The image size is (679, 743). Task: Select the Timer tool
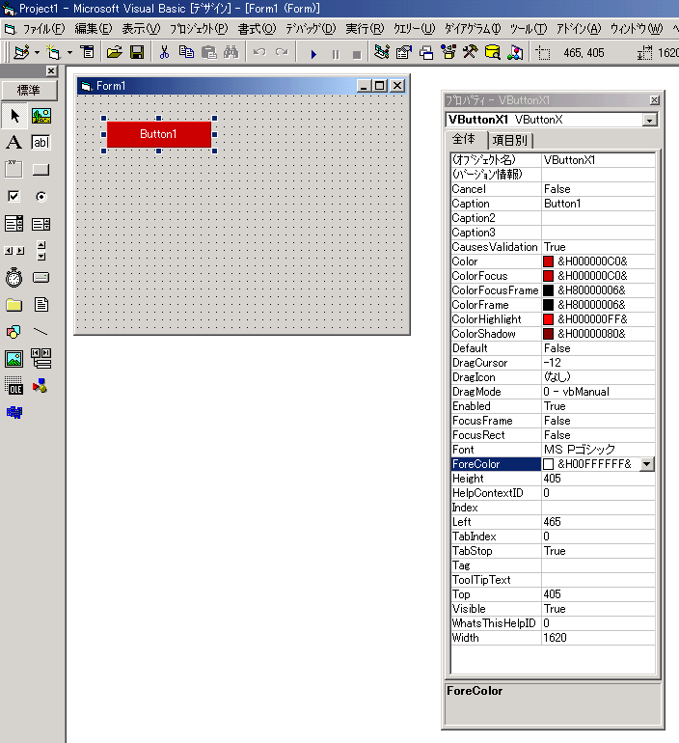pyautogui.click(x=14, y=278)
